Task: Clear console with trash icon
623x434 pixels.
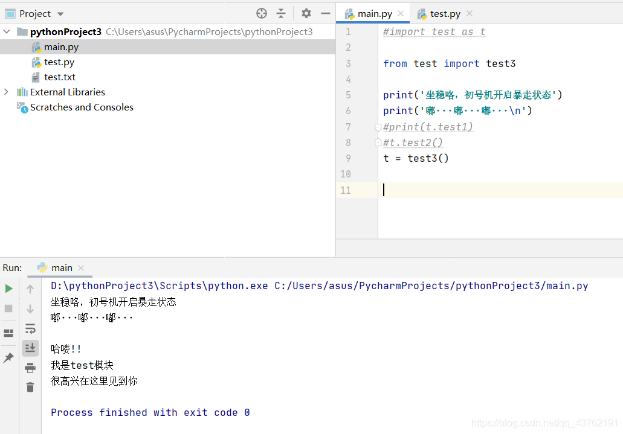Action: pos(30,387)
